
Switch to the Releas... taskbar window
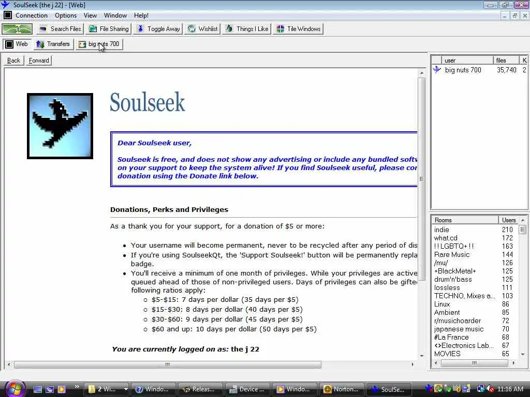coord(200,389)
